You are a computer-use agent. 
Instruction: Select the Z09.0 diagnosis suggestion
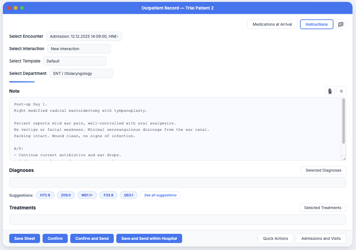(x=66, y=195)
